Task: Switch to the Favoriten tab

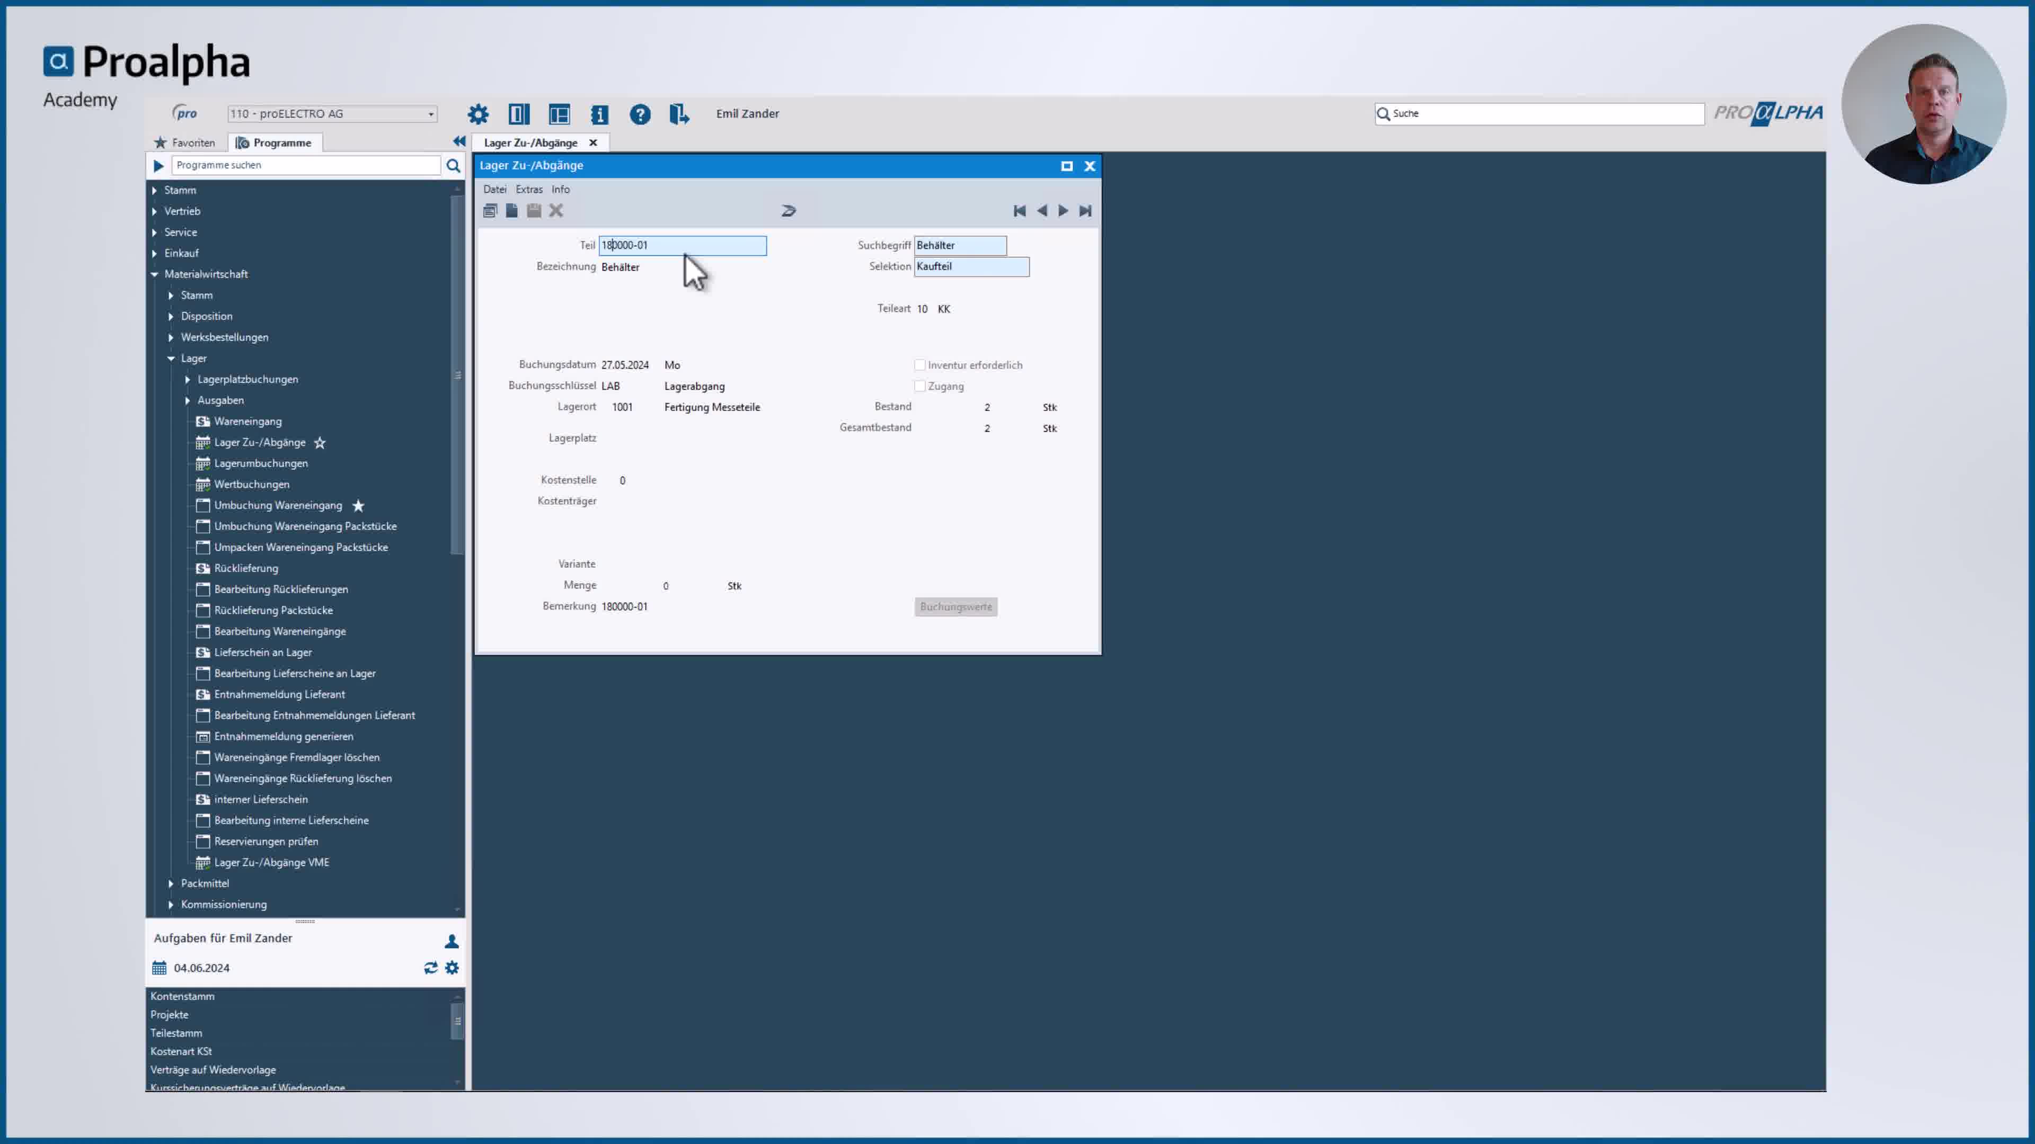Action: click(185, 143)
